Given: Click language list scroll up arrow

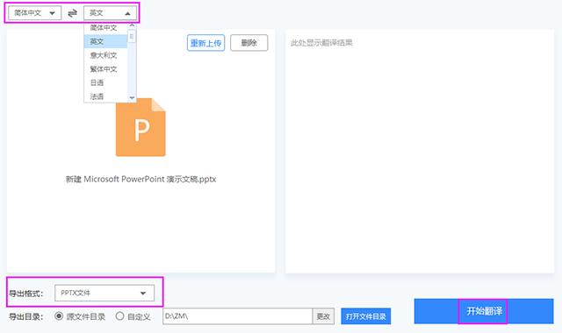Looking at the screenshot, I should tap(132, 25).
